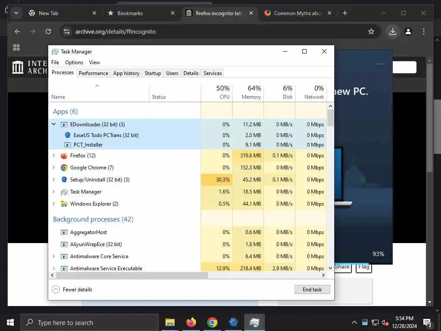Click the Google Chrome icon in the process list
This screenshot has height=331, width=441.
pyautogui.click(x=64, y=168)
